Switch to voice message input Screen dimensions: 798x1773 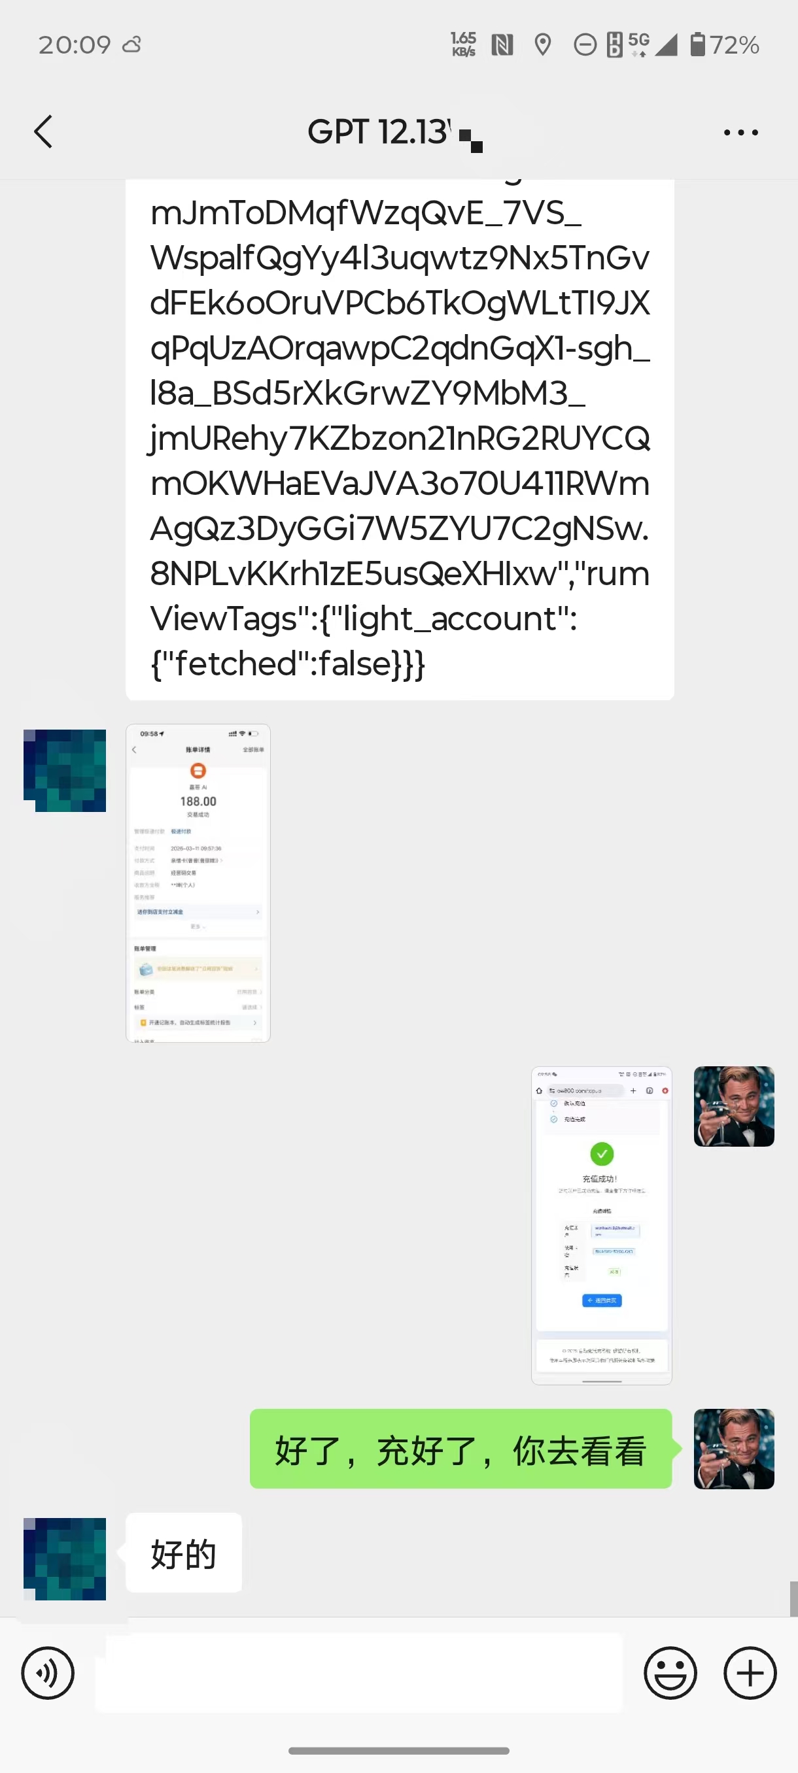48,1672
